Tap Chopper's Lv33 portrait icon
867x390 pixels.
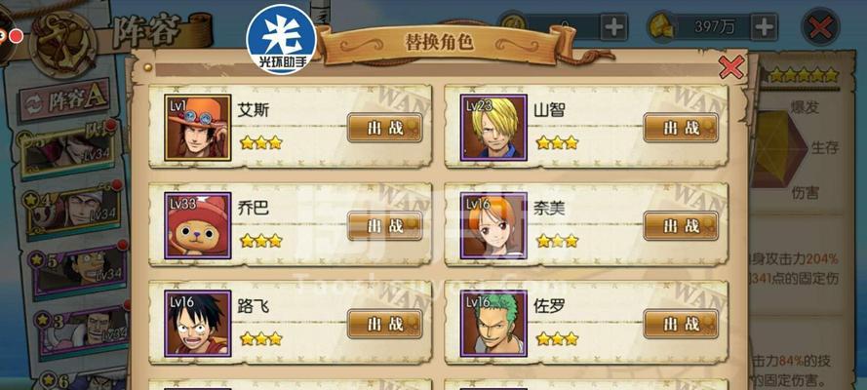point(197,225)
